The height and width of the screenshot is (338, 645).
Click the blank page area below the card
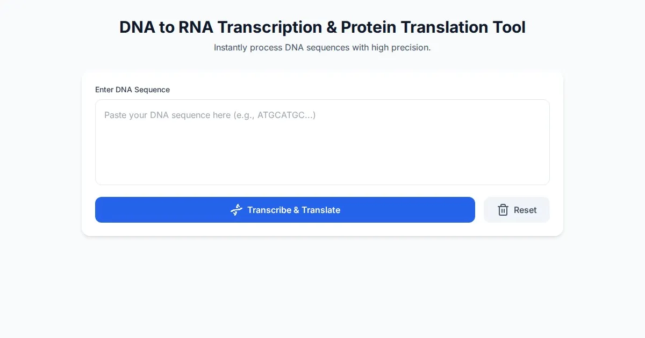tap(322, 290)
